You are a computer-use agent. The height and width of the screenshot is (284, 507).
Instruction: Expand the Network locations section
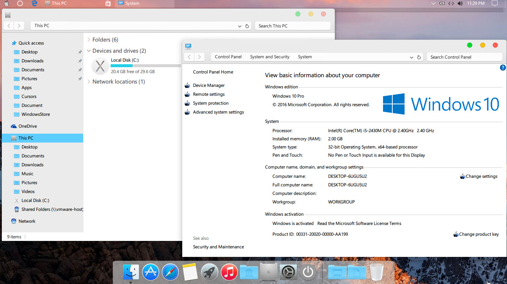89,81
